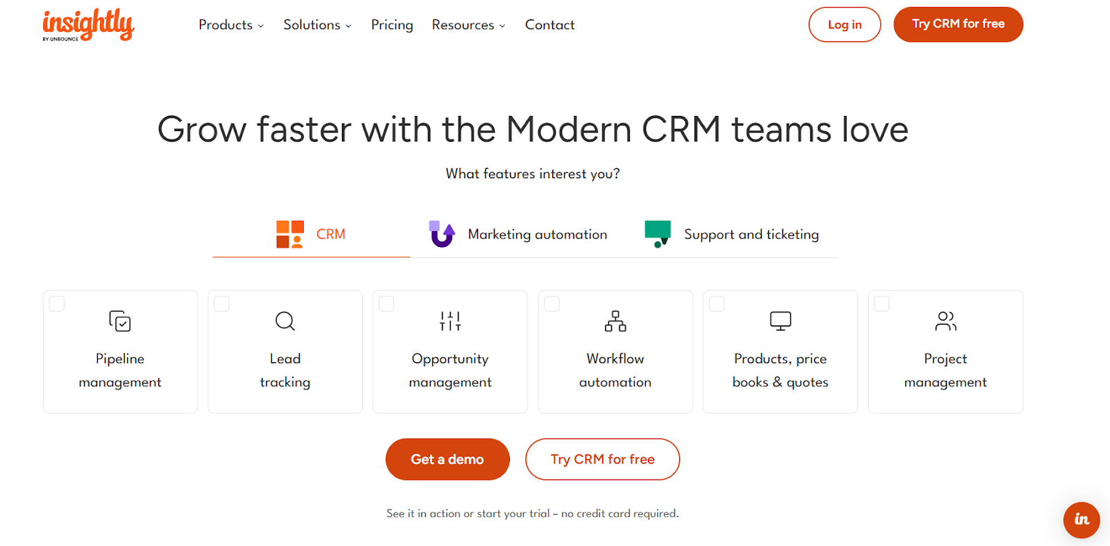Image resolution: width=1110 pixels, height=546 pixels.
Task: Click the Pipeline management card icon
Action: point(120,321)
